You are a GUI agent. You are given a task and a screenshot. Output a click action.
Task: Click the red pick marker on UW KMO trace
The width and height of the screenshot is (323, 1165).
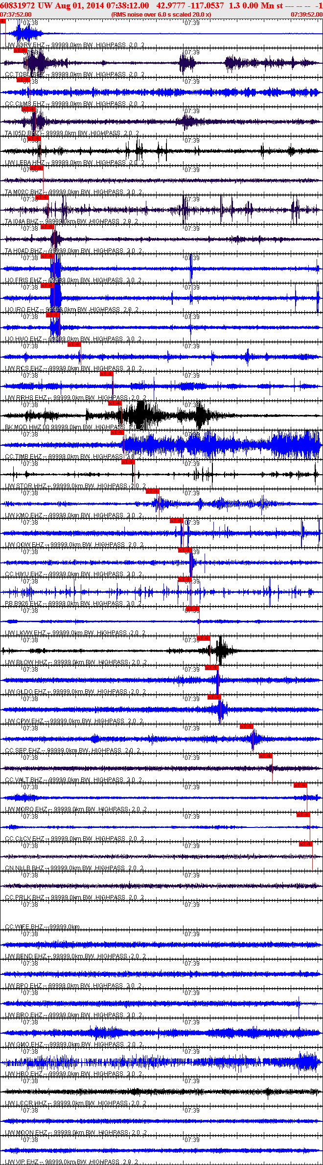point(153,491)
